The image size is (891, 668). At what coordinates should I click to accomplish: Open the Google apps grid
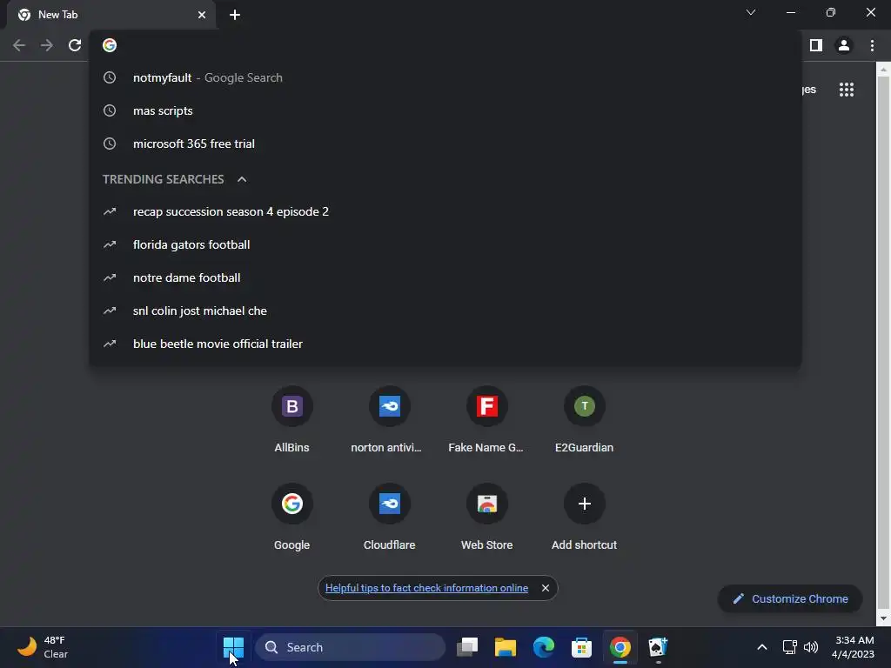847,90
